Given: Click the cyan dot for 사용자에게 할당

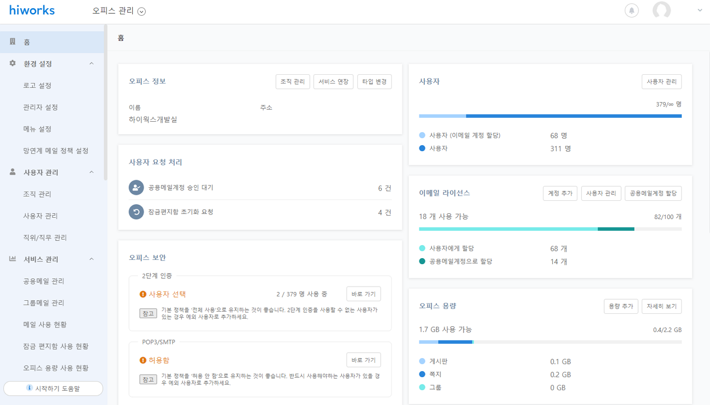Looking at the screenshot, I should [422, 248].
